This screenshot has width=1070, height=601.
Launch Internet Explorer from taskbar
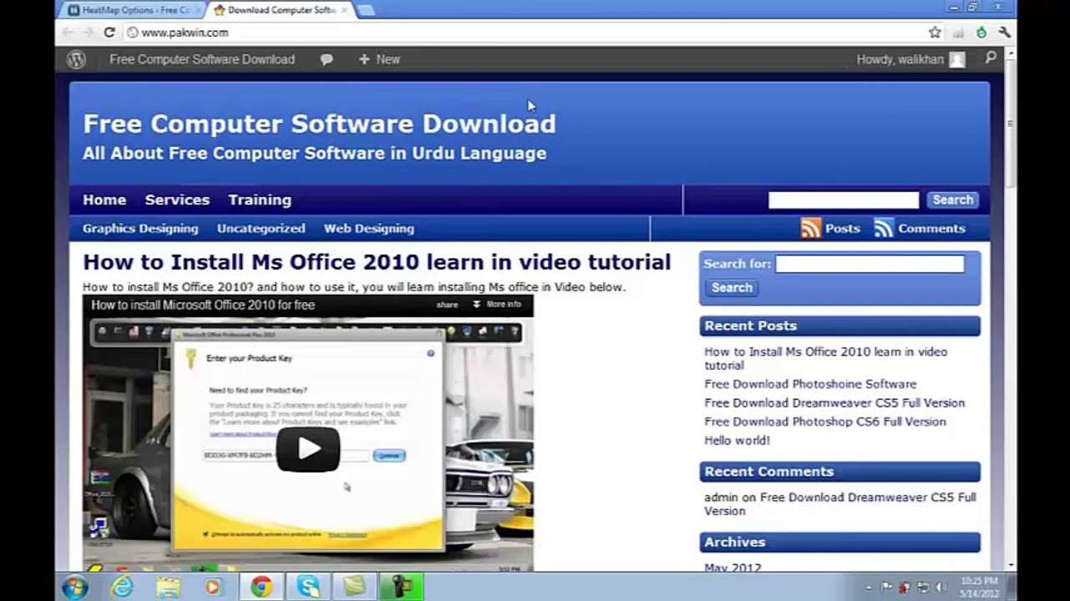coord(122,587)
